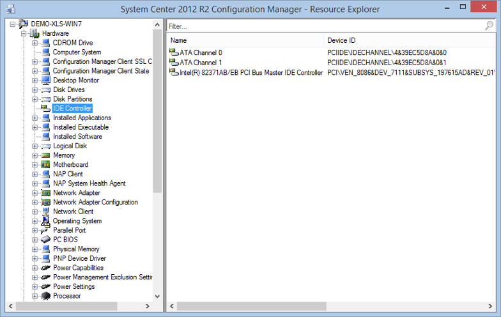Click the Network Client icon
The width and height of the screenshot is (501, 317).
click(x=46, y=212)
